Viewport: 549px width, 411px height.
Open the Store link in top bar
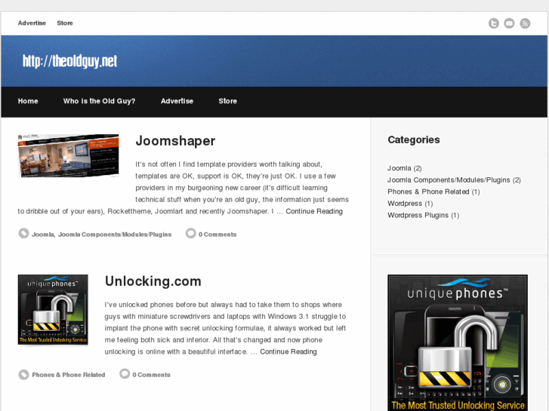coord(65,23)
